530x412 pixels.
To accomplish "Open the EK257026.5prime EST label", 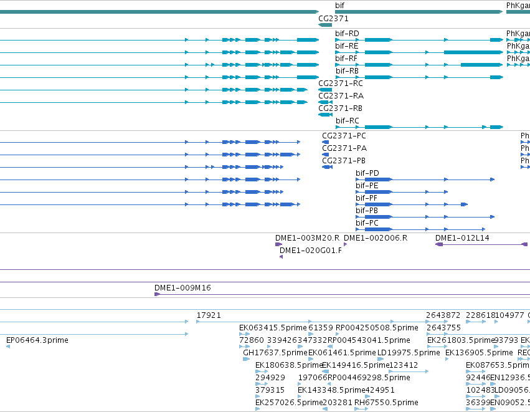I will point(289,403).
